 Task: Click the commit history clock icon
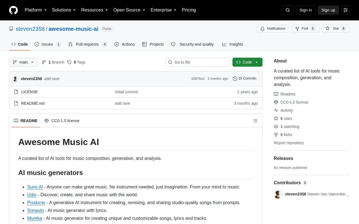(235, 79)
